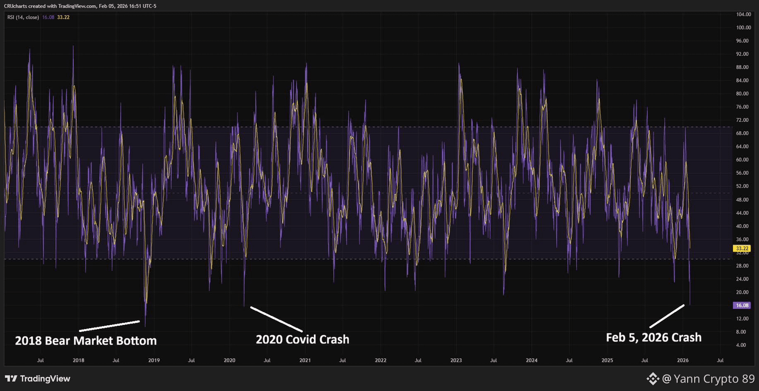Select the purple 16.08 tag on the price axis

742,306
